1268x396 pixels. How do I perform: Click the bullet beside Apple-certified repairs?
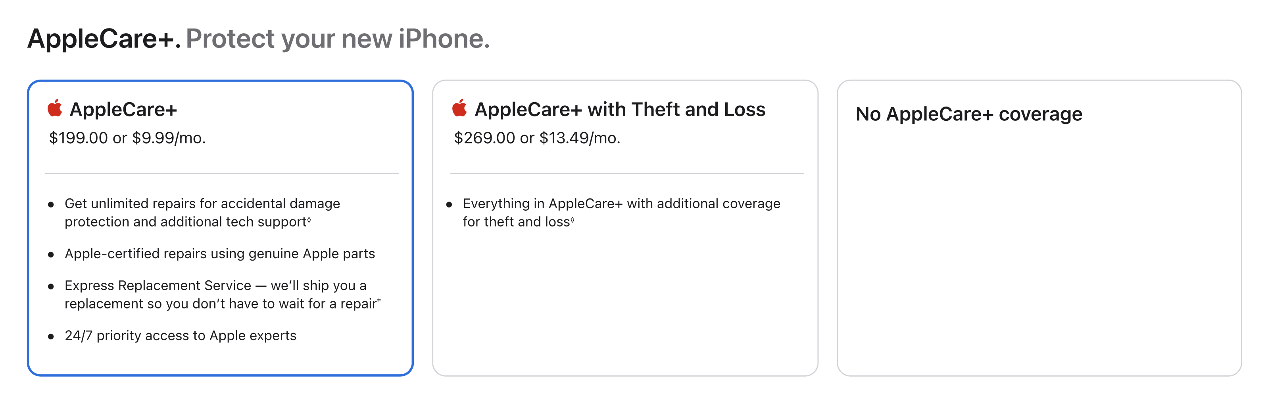click(51, 255)
